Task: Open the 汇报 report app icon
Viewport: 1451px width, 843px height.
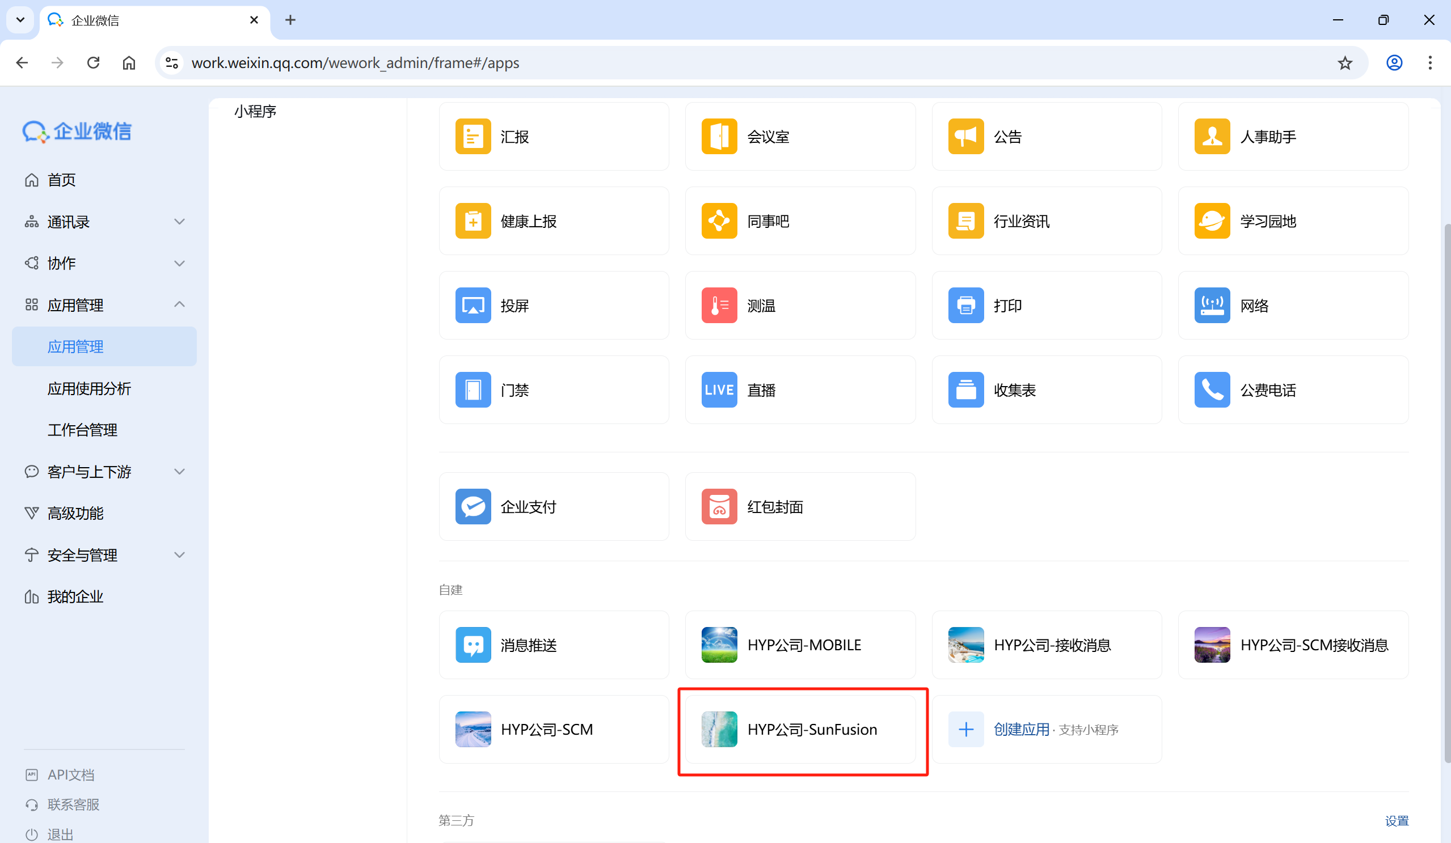Action: (x=473, y=137)
